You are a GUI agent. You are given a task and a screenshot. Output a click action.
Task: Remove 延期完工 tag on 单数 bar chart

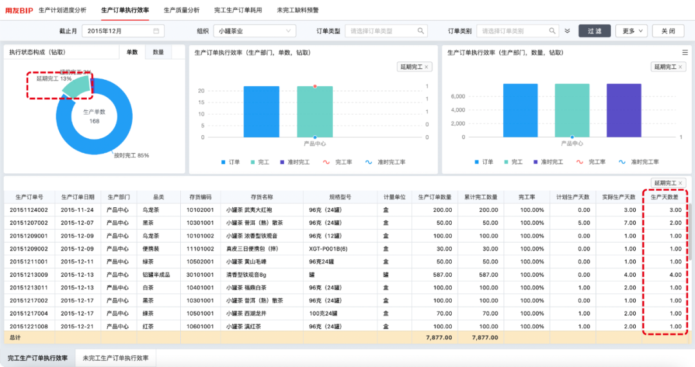427,67
